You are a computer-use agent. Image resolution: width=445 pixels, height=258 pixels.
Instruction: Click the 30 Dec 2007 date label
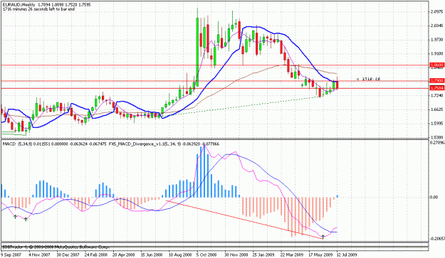[68, 254]
